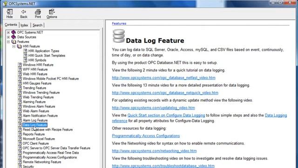Expand the OPC Systems.NET book node
This screenshot has width=298, height=168.
click(8, 33)
